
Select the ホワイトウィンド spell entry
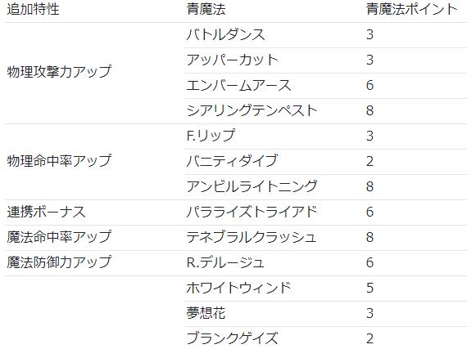pos(239,289)
